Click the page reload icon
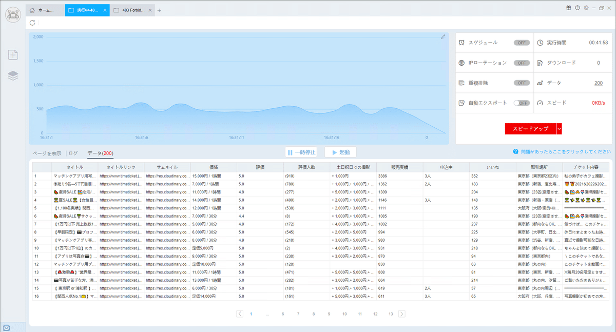Image resolution: width=616 pixels, height=332 pixels. pyautogui.click(x=33, y=23)
